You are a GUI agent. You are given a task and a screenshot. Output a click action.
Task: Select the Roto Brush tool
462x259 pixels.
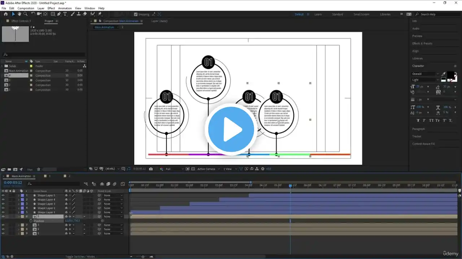[93, 14]
